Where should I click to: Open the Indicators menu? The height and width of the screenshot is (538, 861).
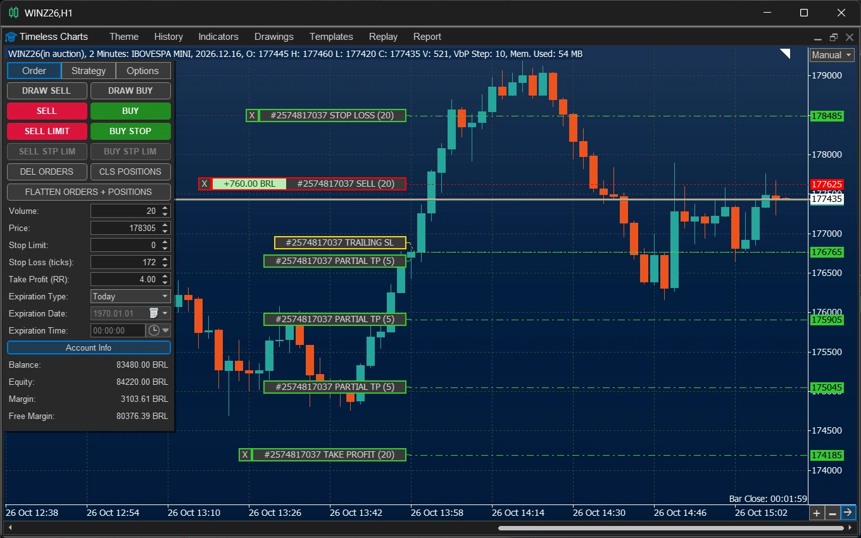tap(218, 37)
